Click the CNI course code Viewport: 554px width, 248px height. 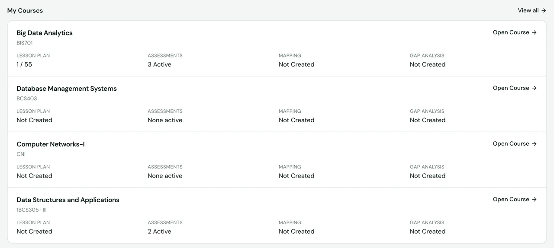(21, 154)
